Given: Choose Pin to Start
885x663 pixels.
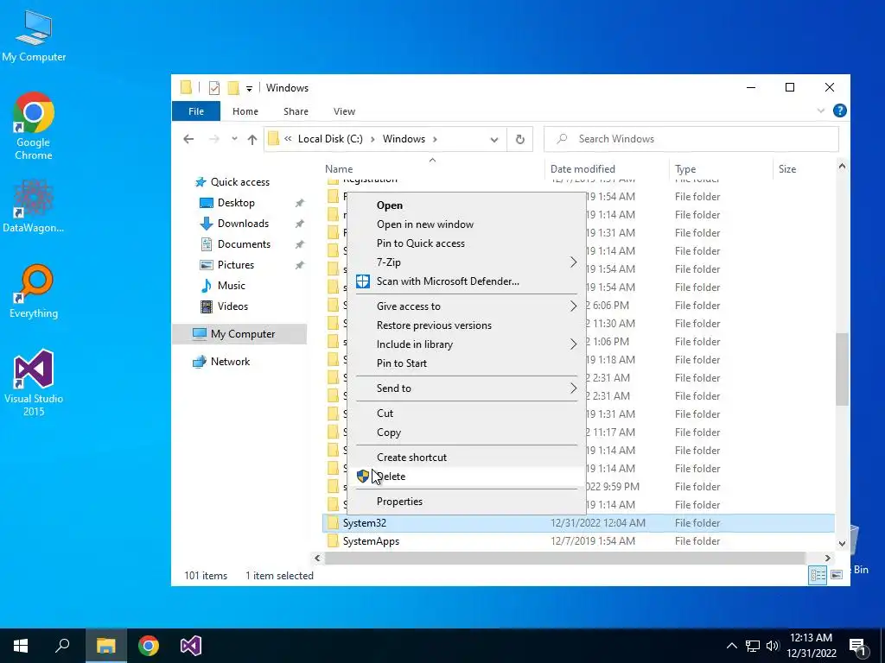Looking at the screenshot, I should tap(467, 363).
